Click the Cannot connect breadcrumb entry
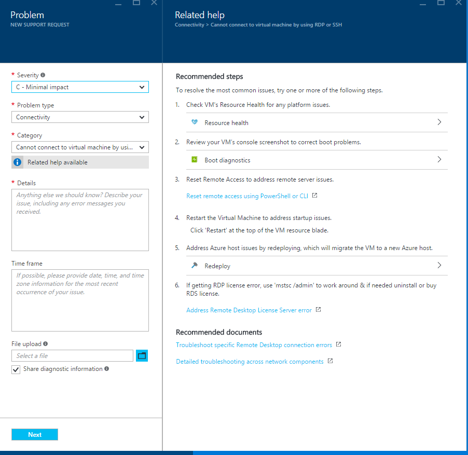This screenshot has height=455, width=468. pyautogui.click(x=276, y=24)
